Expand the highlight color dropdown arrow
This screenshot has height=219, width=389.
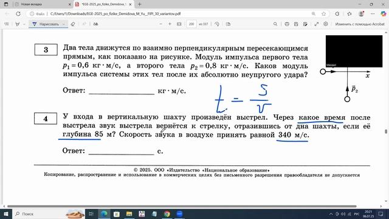pyautogui.click(x=24, y=24)
